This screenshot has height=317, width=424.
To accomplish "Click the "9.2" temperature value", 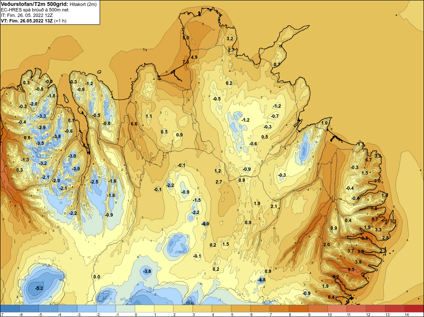I will tap(335, 276).
